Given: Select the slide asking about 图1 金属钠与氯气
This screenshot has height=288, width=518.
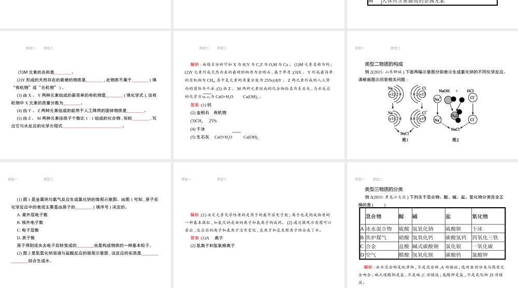Looking at the screenshot, I should (x=85, y=225).
